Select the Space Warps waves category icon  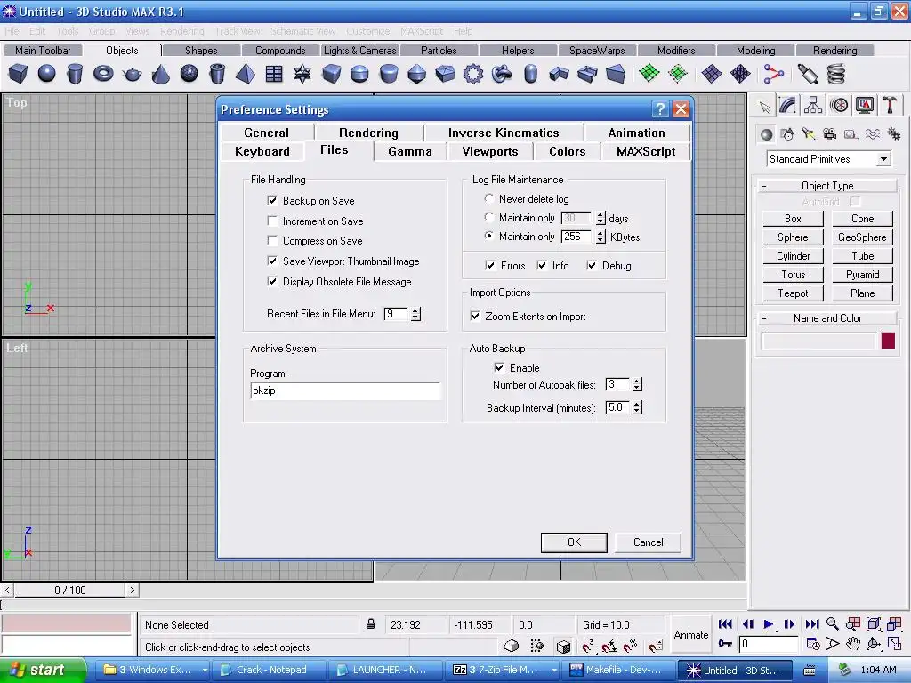pos(872,135)
